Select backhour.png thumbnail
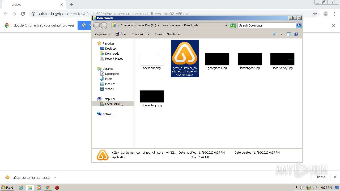The width and height of the screenshot is (340, 191). coord(152,59)
